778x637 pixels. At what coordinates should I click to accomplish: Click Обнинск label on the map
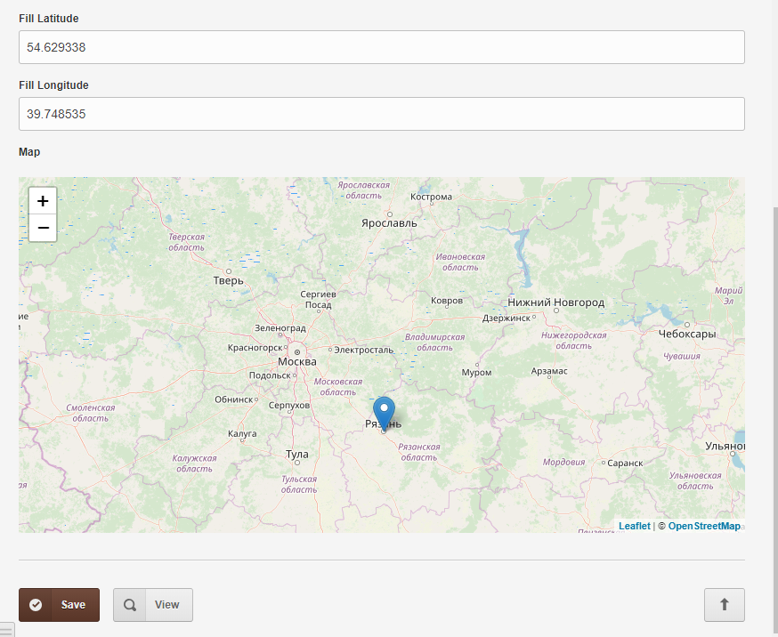pos(234,399)
